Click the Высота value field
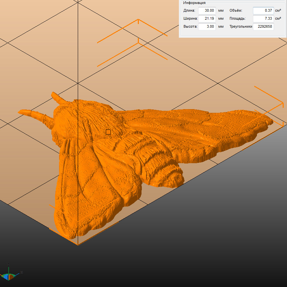This screenshot has width=287, height=287. pos(207,27)
